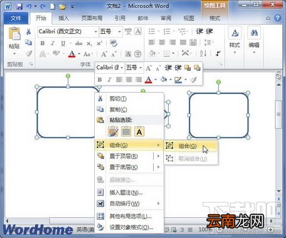Toggle Subscript in ribbon
286x238 pixels.
[89, 43]
